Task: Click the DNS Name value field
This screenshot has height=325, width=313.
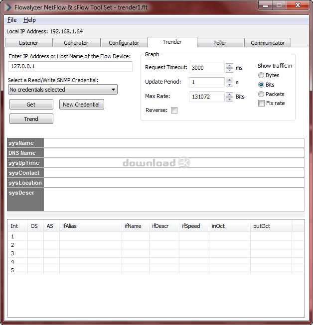Action: [174, 153]
